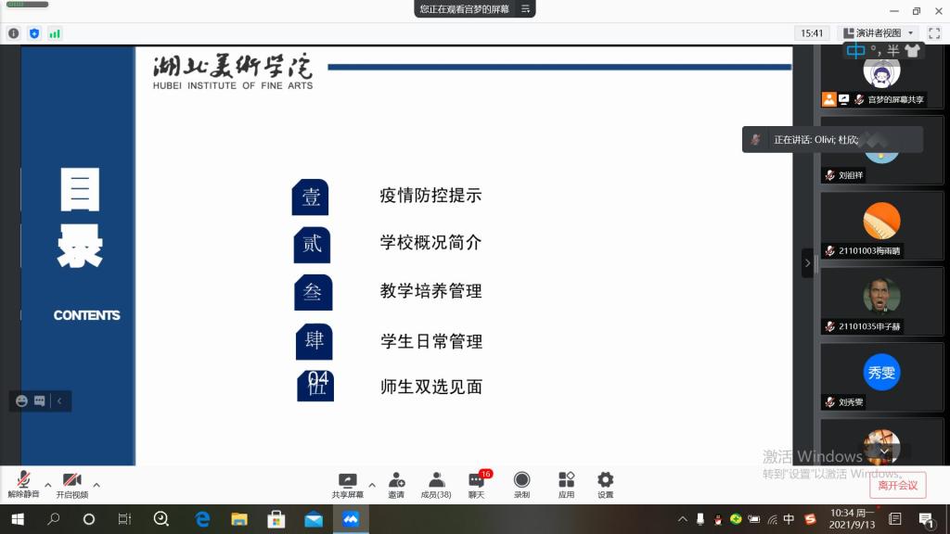The image size is (950, 534).
Task: Open Mail app from taskbar
Action: [314, 519]
